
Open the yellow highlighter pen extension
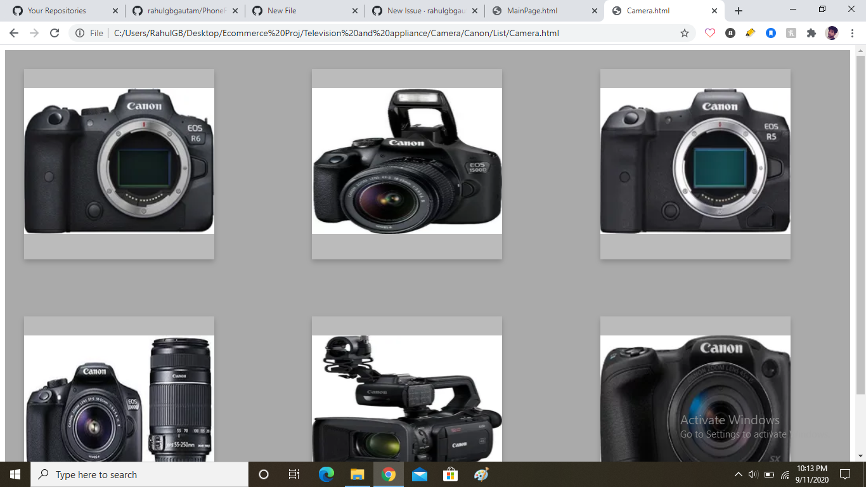[751, 33]
